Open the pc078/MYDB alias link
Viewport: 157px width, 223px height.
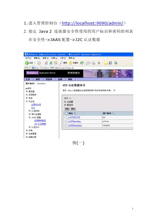pos(74,117)
